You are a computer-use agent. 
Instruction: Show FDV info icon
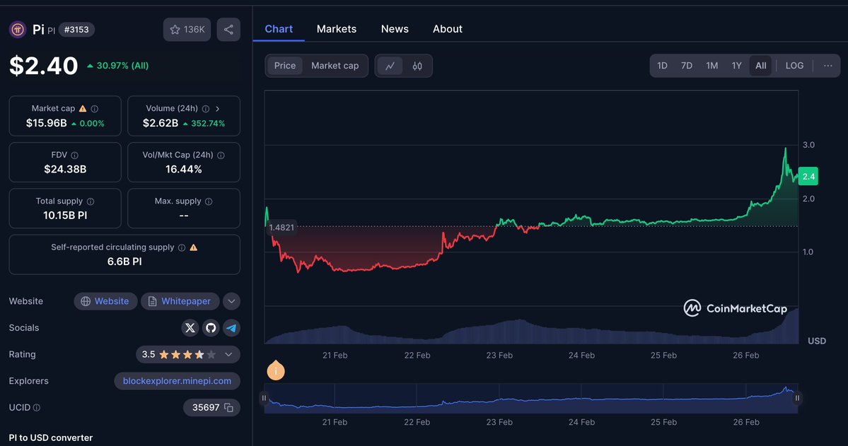click(x=75, y=155)
